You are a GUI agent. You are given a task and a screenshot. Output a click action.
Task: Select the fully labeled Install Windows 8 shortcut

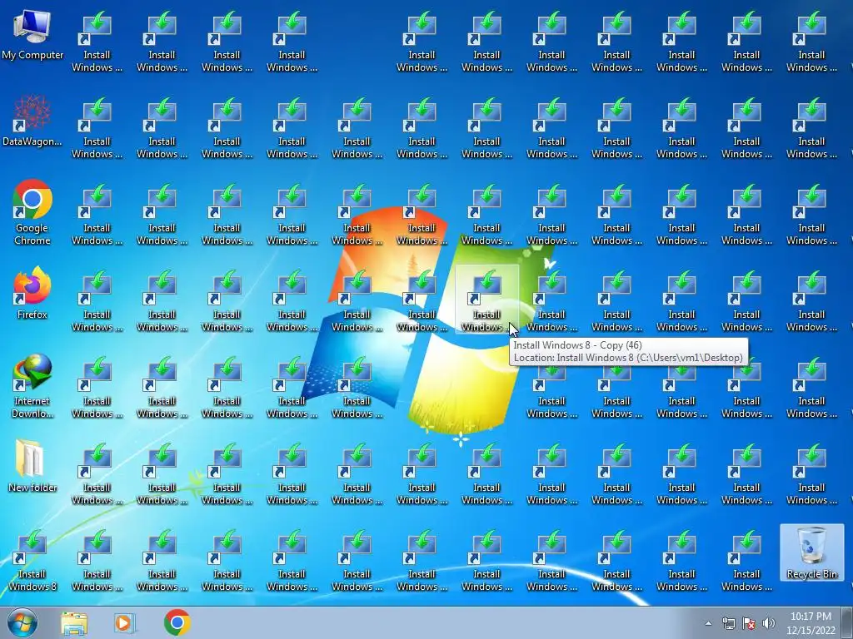click(32, 561)
